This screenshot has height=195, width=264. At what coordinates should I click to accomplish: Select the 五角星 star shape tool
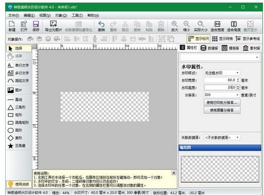click(x=16, y=146)
